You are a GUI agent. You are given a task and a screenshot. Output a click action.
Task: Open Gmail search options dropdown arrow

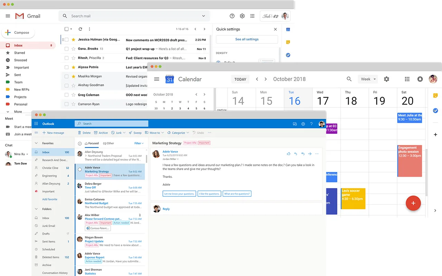(204, 16)
